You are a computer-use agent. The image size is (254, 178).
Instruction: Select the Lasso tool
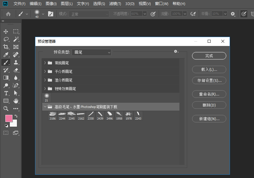click(6, 39)
